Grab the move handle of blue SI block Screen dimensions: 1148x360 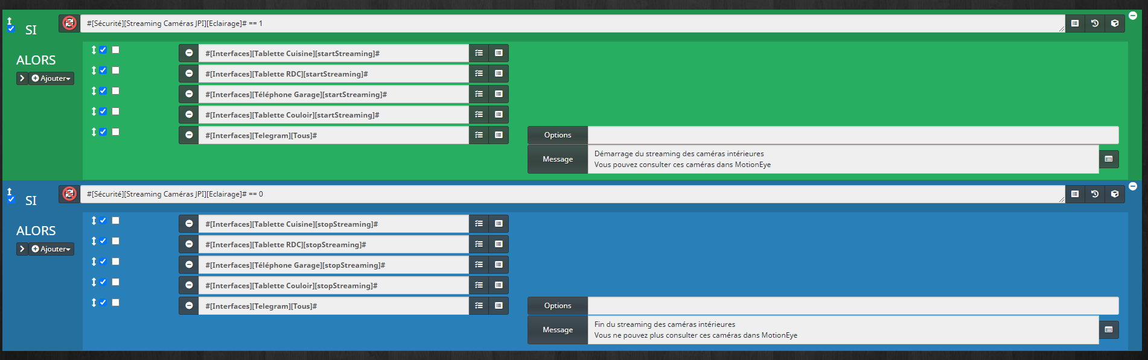[x=9, y=191]
